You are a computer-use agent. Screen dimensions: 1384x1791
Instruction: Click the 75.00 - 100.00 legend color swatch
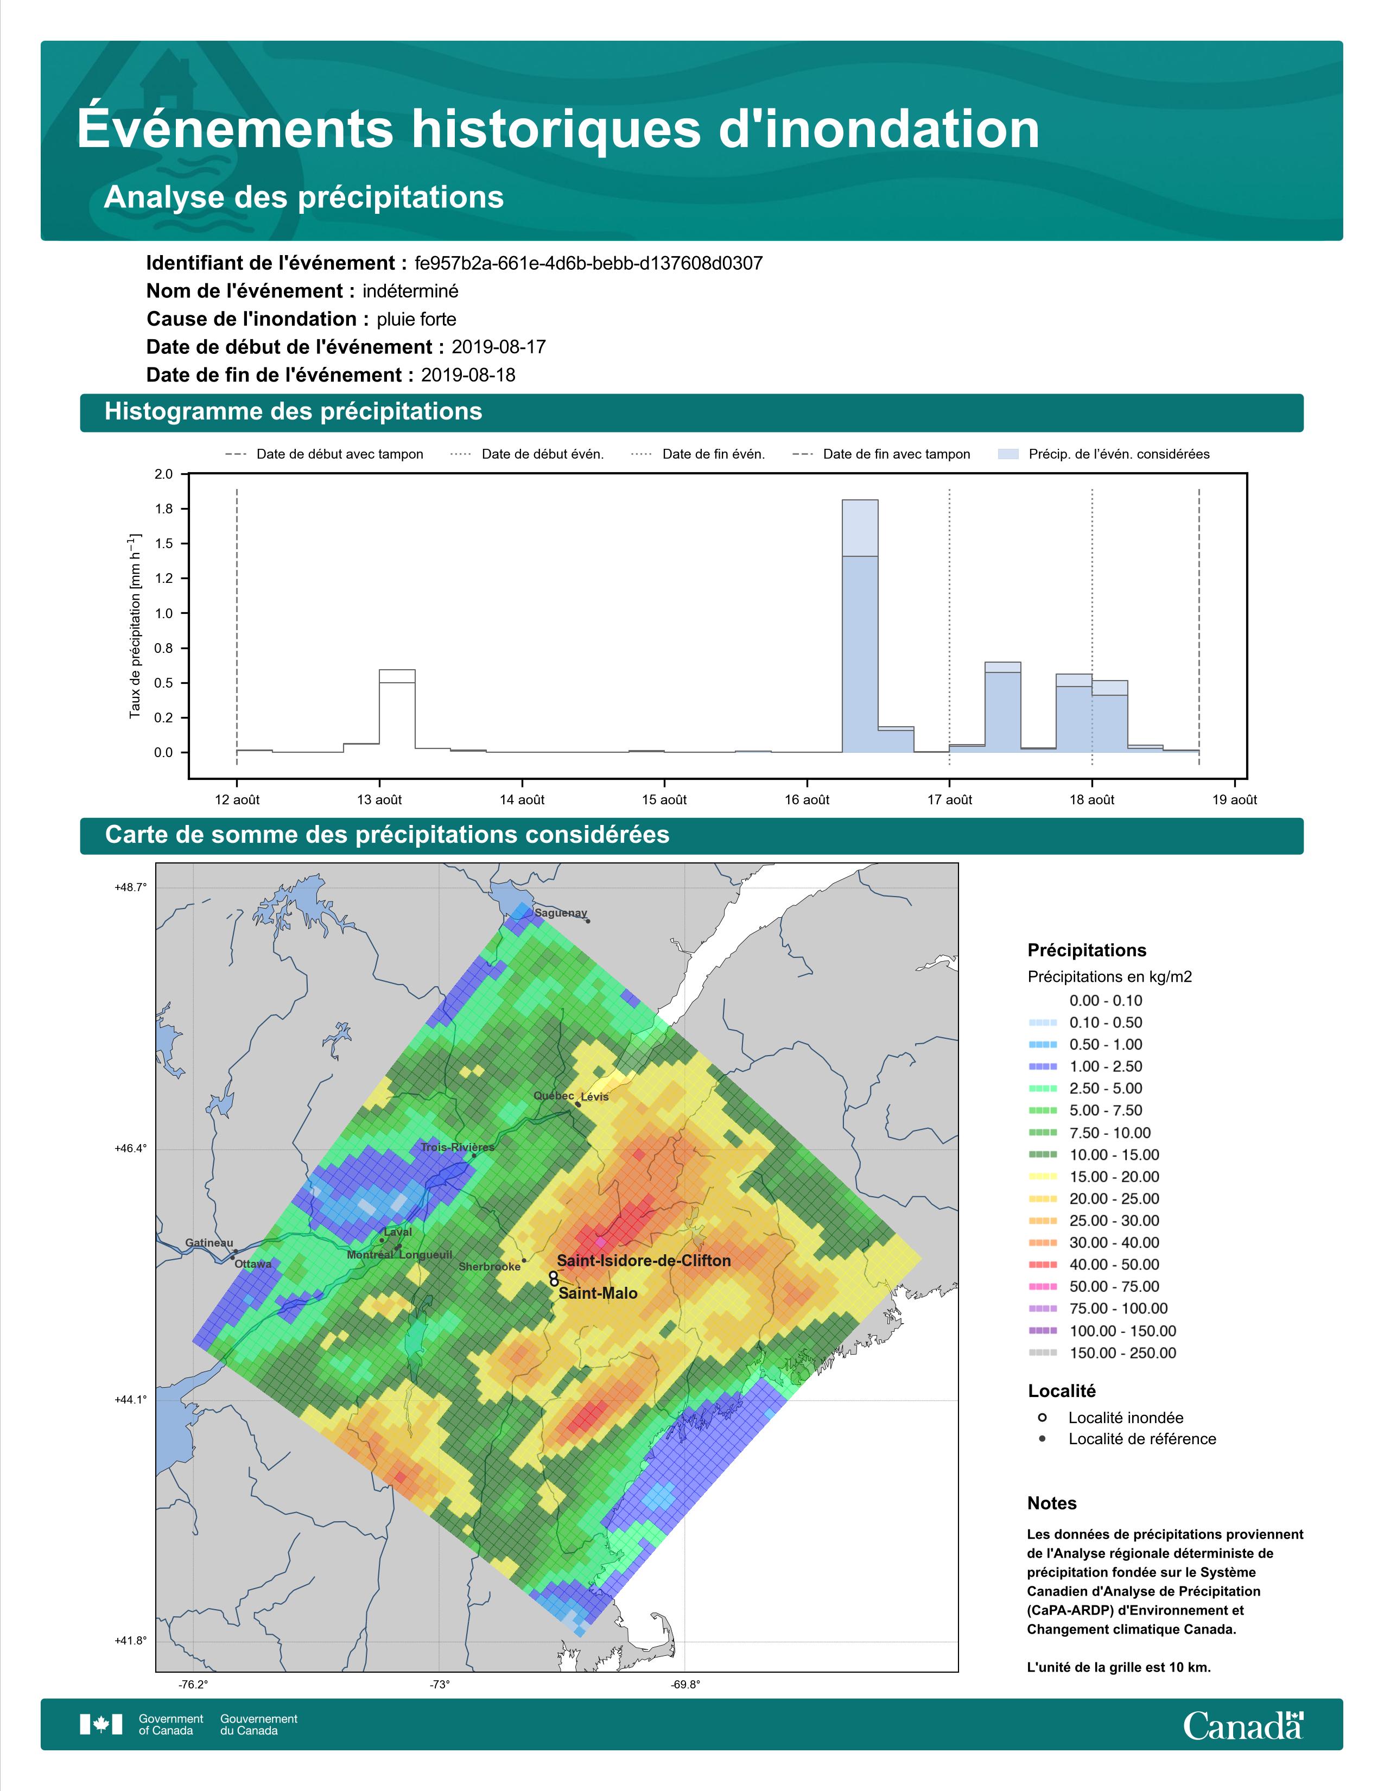[1042, 1309]
